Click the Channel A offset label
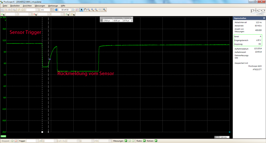The image size is (266, 143). pos(3,136)
